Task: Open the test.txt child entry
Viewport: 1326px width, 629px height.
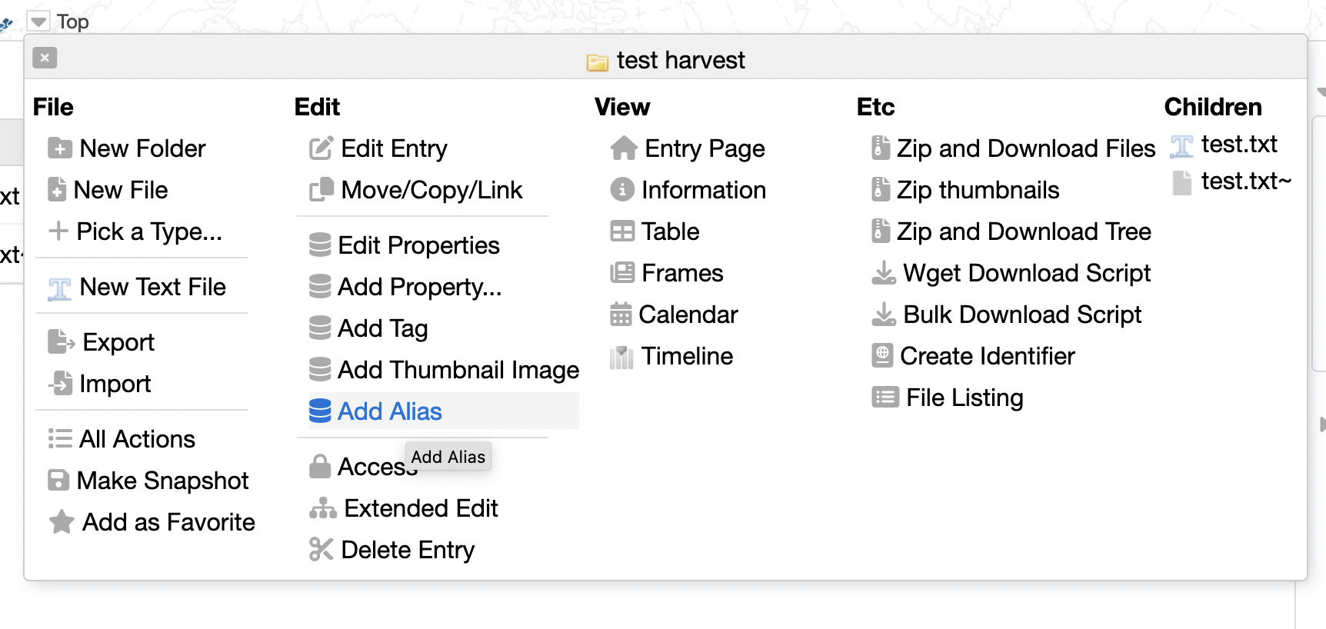Action: 1238,145
